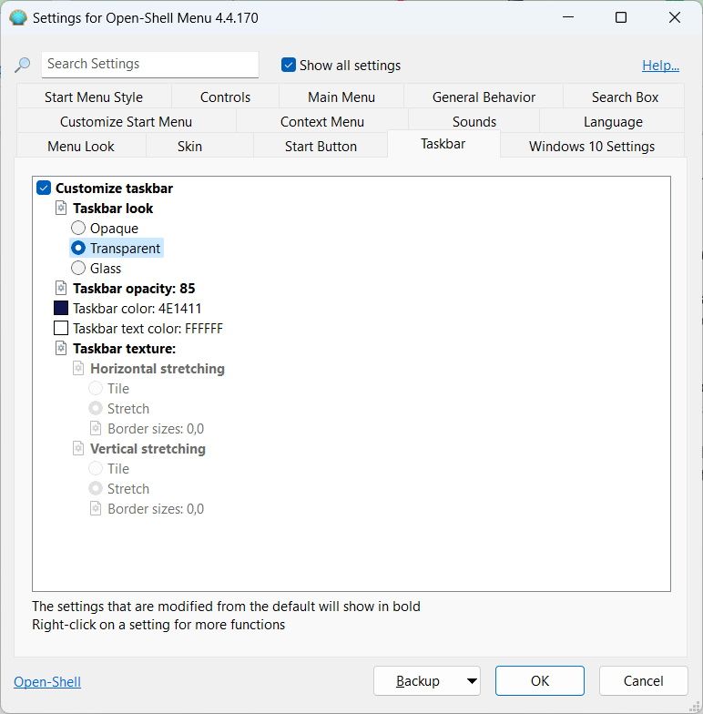The image size is (703, 714).
Task: Uncheck the Customize taskbar checkbox
Action: coord(44,189)
